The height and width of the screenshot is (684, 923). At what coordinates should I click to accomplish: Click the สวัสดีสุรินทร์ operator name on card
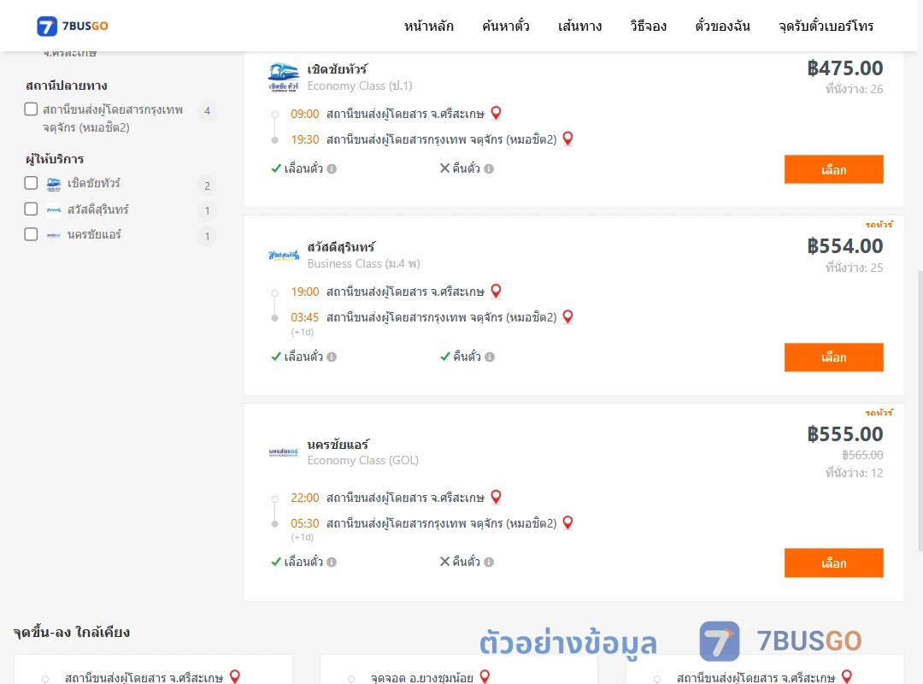pos(341,247)
